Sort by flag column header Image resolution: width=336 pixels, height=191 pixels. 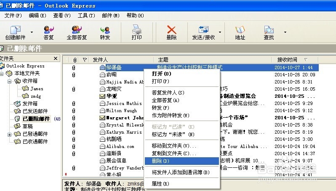(85, 60)
